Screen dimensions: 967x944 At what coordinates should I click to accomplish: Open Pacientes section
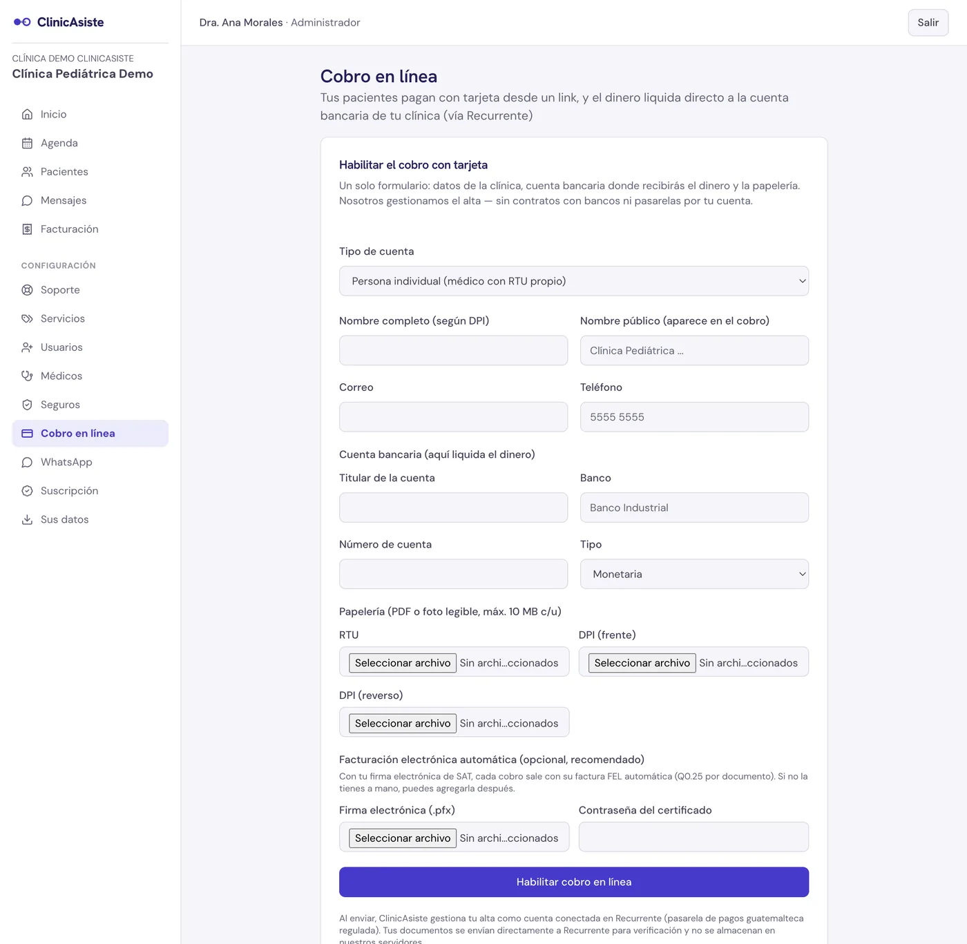pyautogui.click(x=90, y=172)
